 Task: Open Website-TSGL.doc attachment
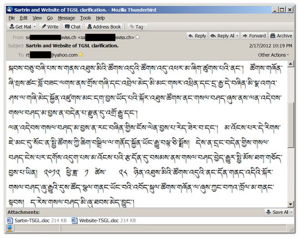(x=104, y=221)
